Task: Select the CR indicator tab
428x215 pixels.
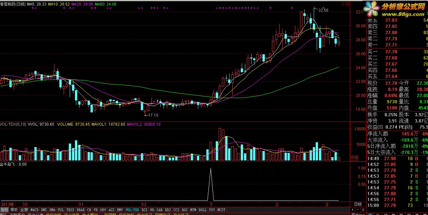Action: pos(89,210)
